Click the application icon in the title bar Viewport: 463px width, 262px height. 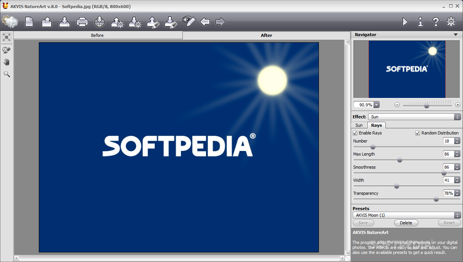click(x=5, y=6)
